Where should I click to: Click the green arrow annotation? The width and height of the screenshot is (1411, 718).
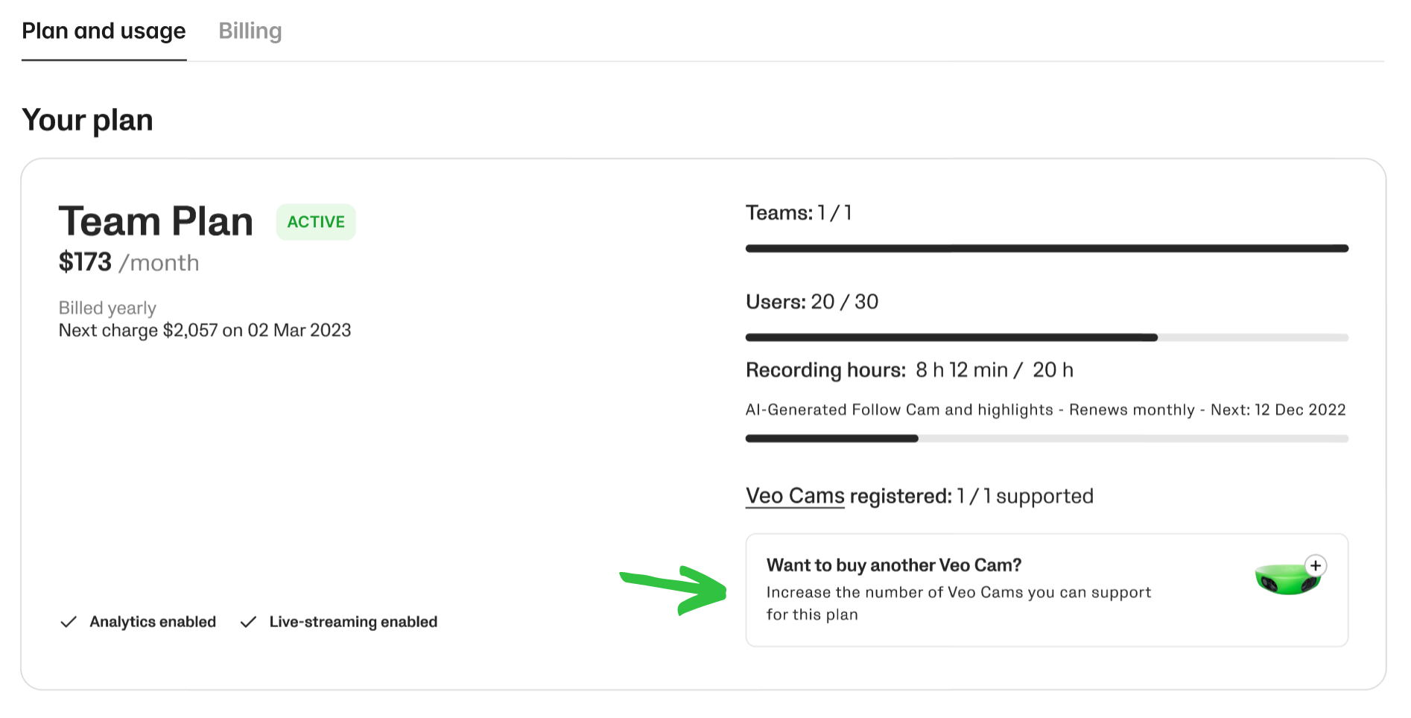click(x=674, y=588)
